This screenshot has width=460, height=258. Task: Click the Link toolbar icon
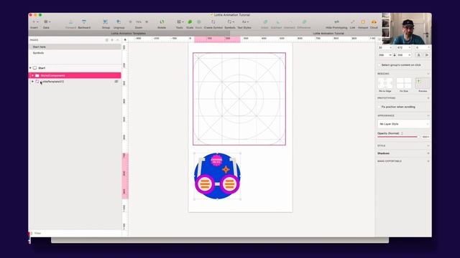tap(353, 22)
